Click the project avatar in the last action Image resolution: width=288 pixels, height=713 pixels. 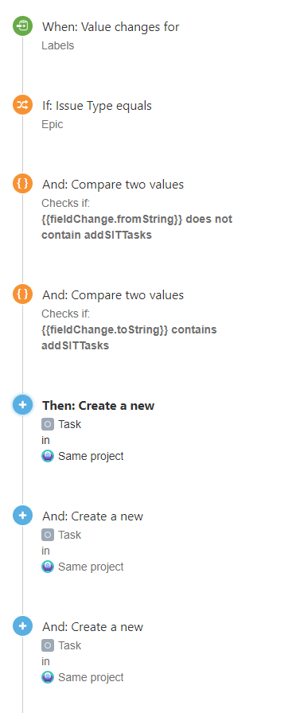[48, 677]
